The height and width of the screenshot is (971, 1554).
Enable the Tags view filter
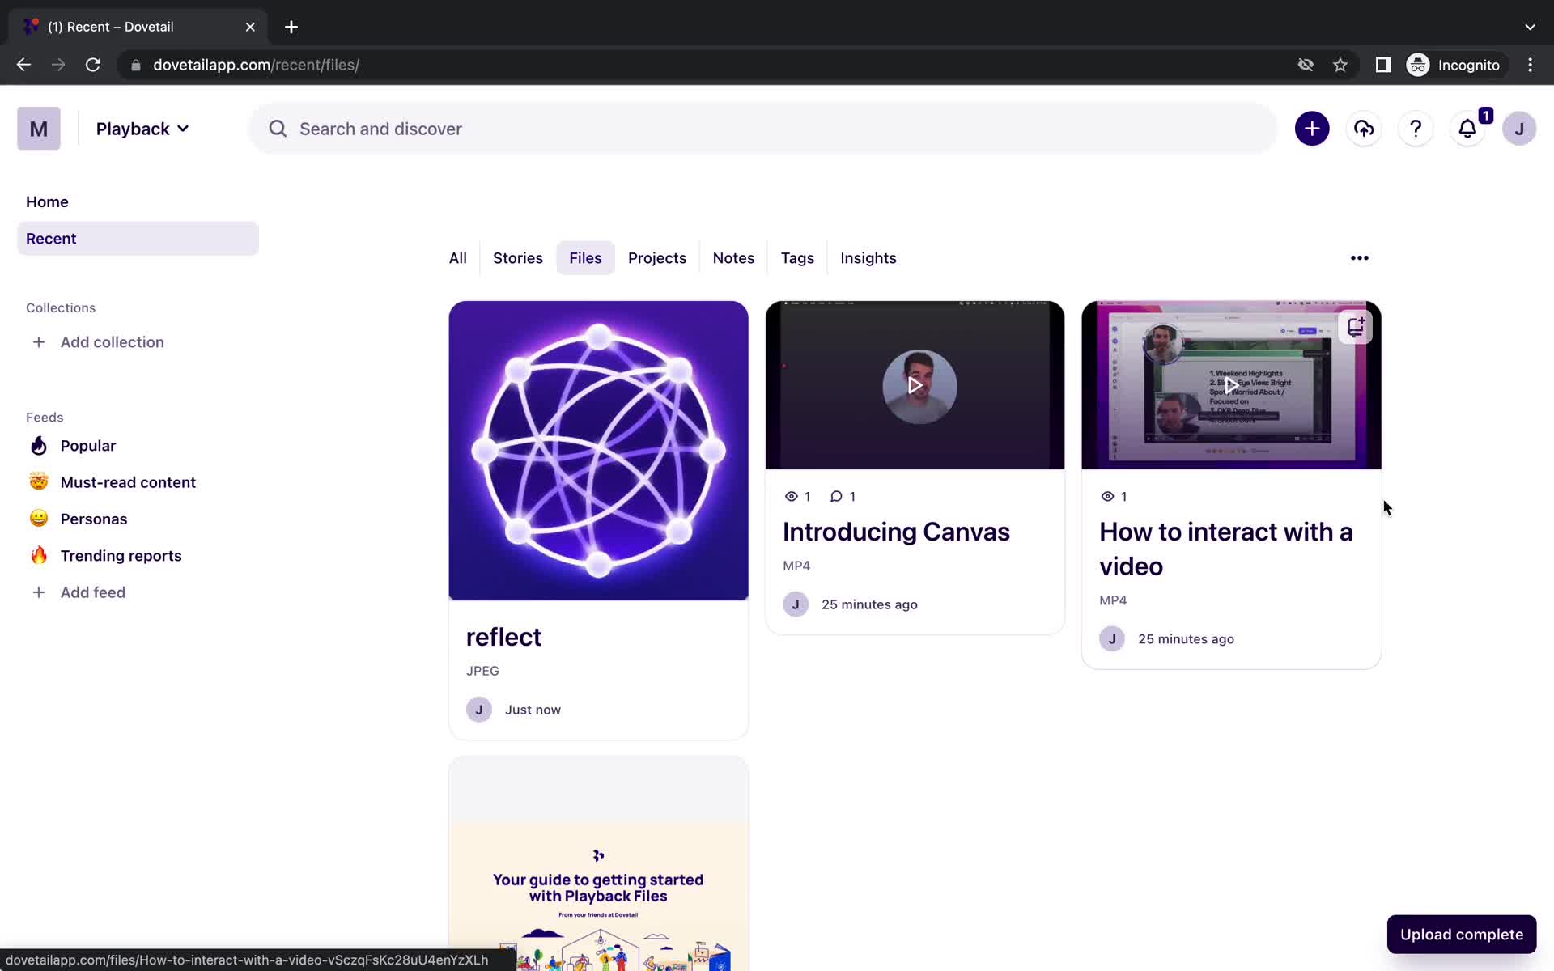pos(796,257)
